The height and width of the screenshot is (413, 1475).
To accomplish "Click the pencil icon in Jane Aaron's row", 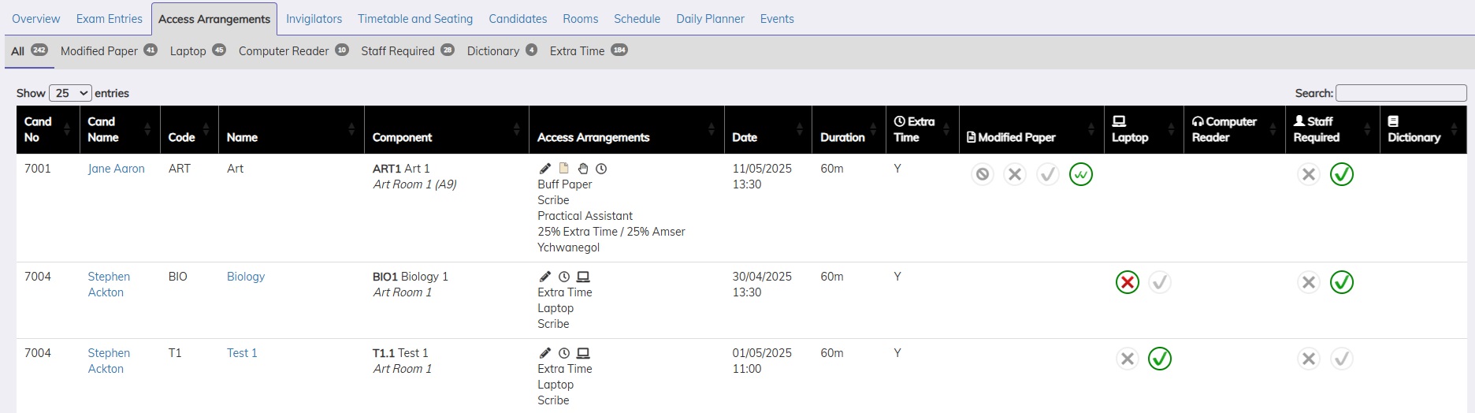I will (544, 169).
